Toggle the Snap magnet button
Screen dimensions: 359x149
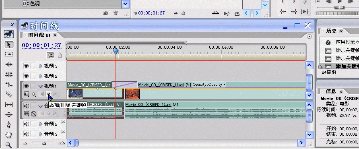[x=50, y=55]
